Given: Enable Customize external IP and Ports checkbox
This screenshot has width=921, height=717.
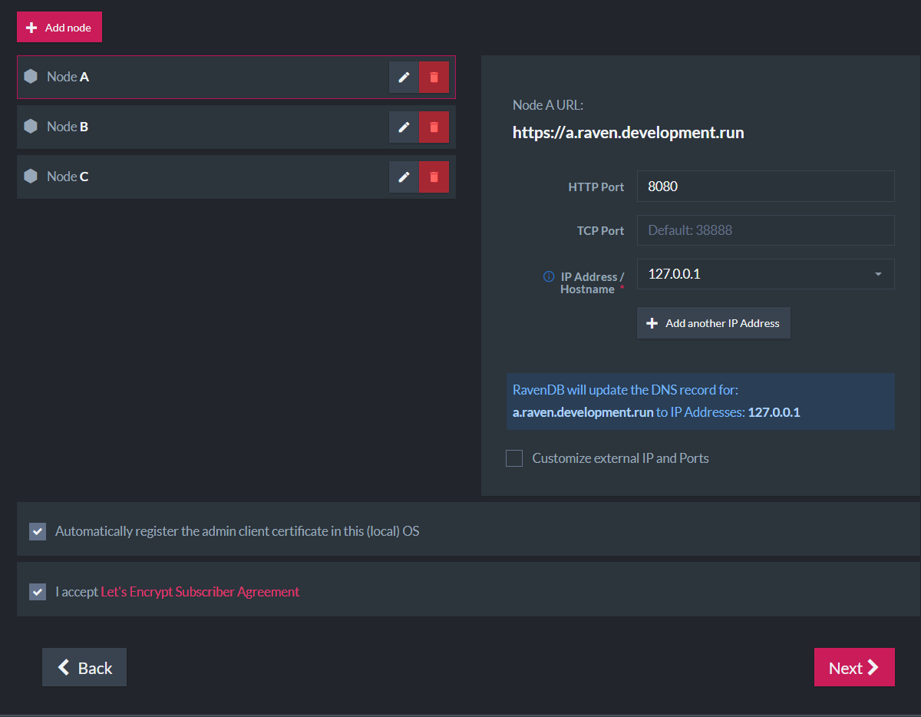Looking at the screenshot, I should pyautogui.click(x=514, y=458).
